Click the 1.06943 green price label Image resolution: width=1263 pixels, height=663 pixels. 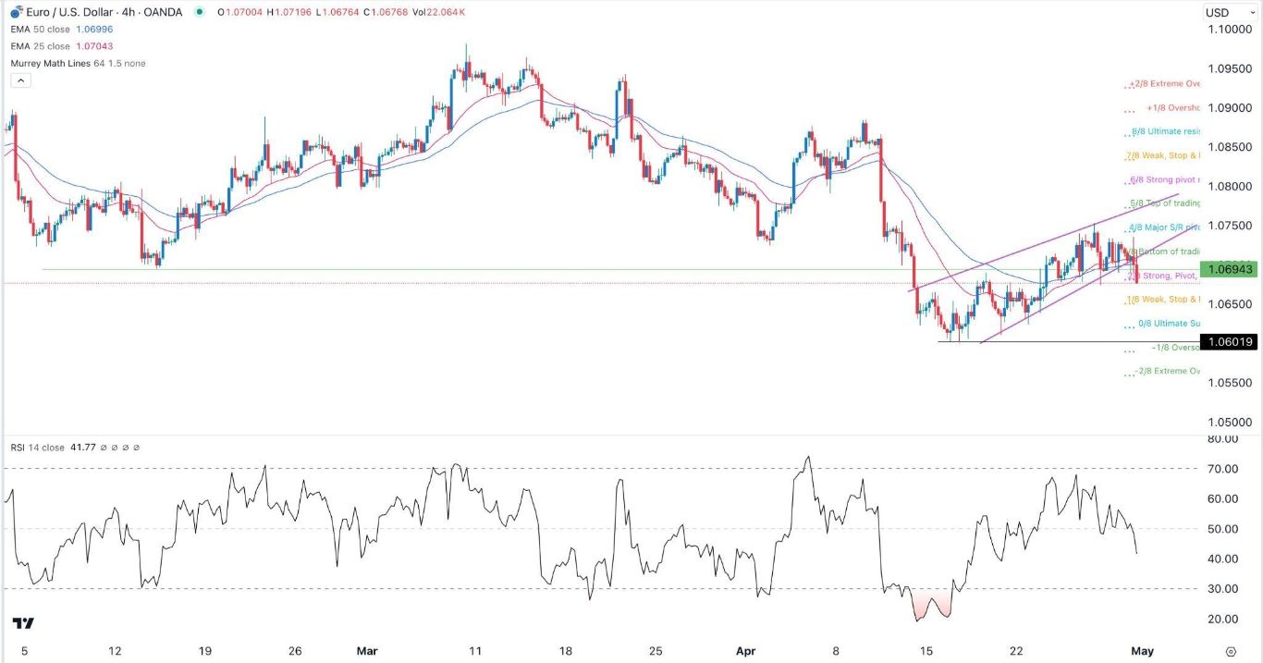1230,269
